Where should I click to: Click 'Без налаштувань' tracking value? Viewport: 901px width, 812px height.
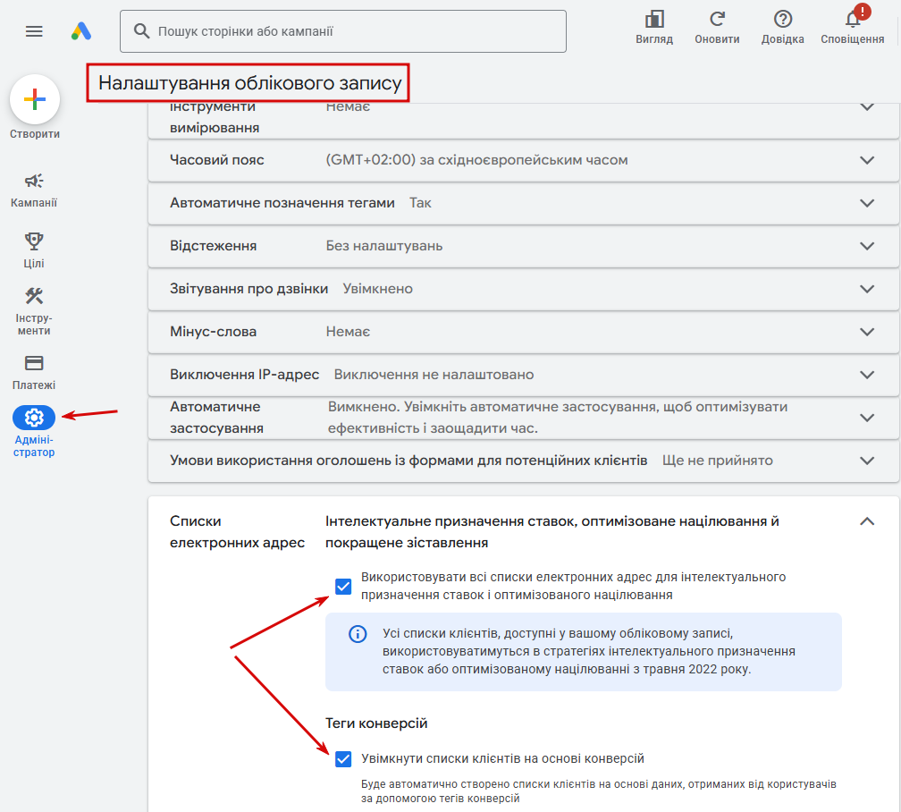pos(383,246)
